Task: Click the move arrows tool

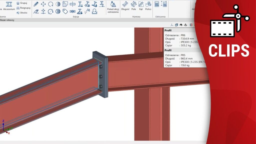Action: (x=43, y=4)
